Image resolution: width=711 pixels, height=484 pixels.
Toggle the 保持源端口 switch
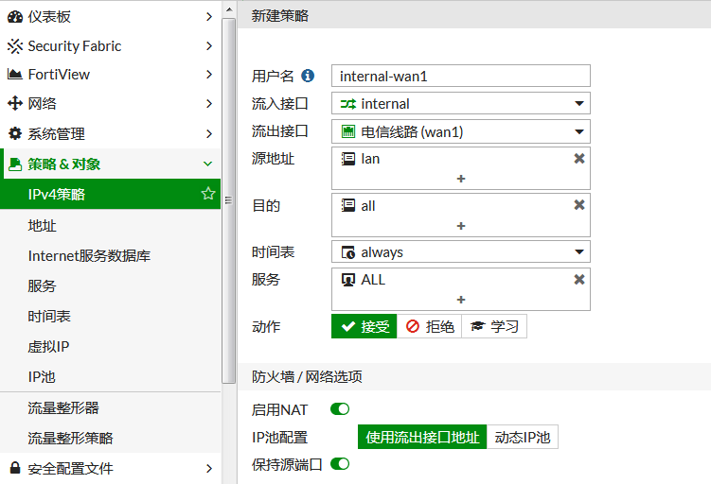(340, 464)
